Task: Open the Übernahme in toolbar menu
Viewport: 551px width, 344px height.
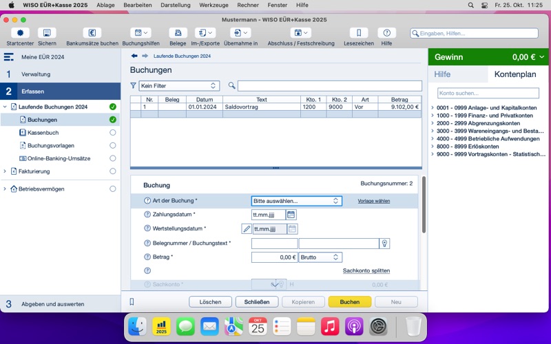Action: point(240,33)
